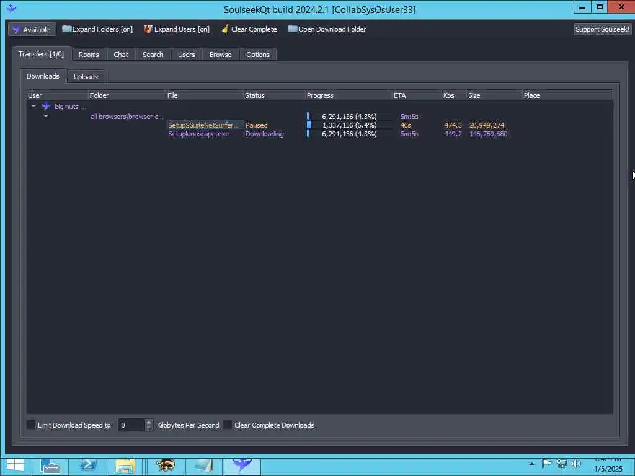
Task: Click the SoulseekQt taskbar icon
Action: (x=242, y=465)
